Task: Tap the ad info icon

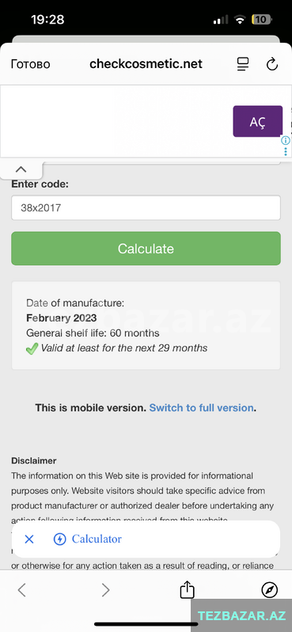Action: coord(286,140)
